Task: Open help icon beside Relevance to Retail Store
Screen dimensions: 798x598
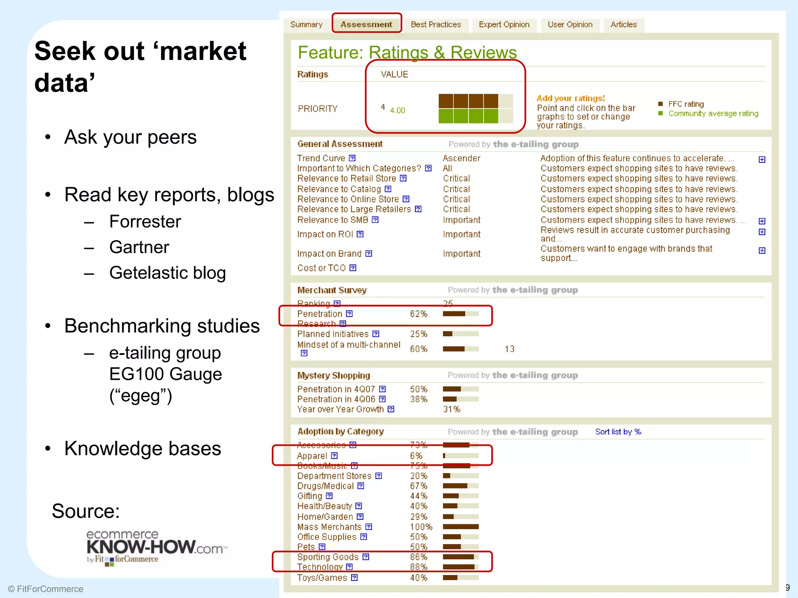Action: tap(403, 178)
